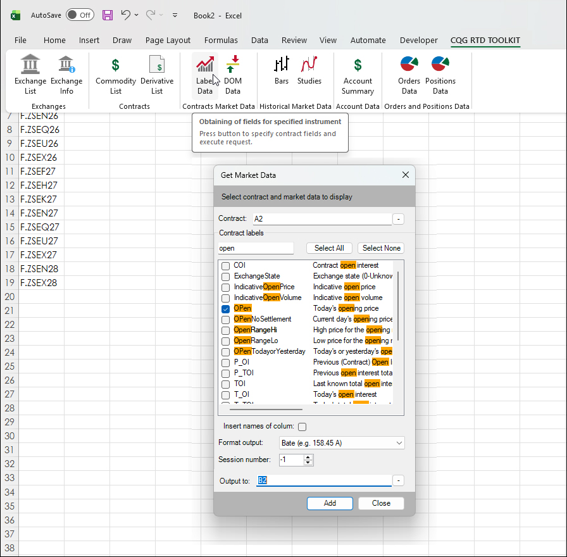
Task: Open Commodity List in ribbon
Action: pyautogui.click(x=115, y=74)
